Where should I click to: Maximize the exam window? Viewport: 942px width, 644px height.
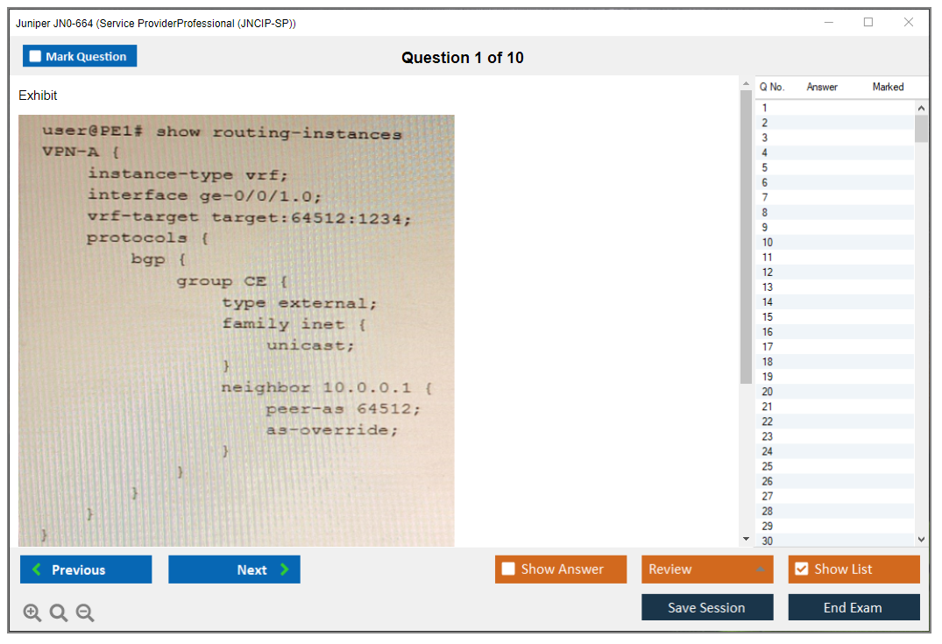868,23
